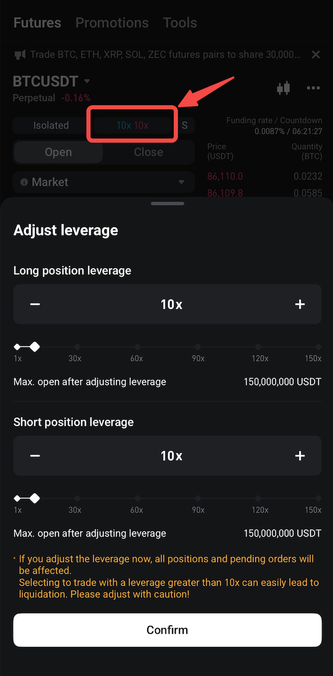The image size is (333, 676).
Task: Decrease long position leverage with minus icon
Action: click(35, 304)
